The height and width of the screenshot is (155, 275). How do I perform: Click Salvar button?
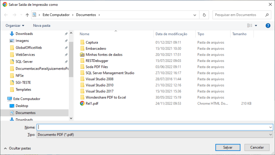pos(228,147)
